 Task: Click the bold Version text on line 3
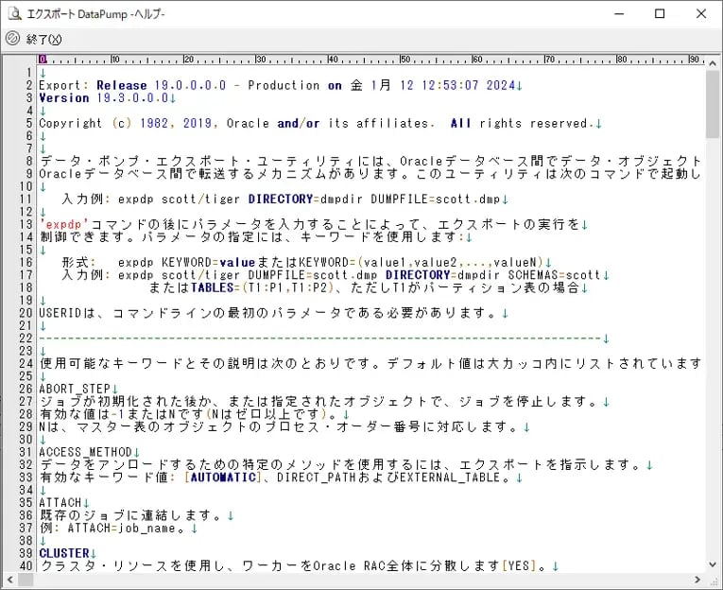point(63,97)
